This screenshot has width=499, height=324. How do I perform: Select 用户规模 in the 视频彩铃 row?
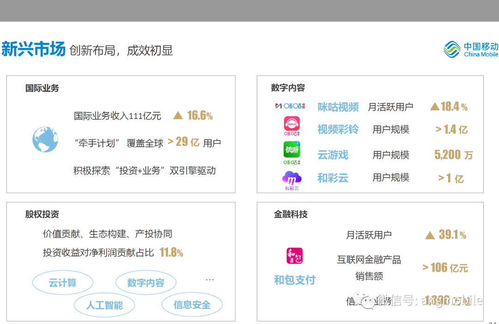391,129
